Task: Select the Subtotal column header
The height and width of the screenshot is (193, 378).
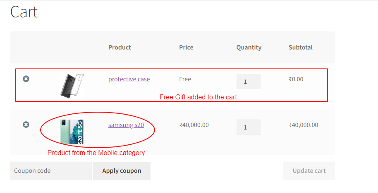Action: [301, 47]
